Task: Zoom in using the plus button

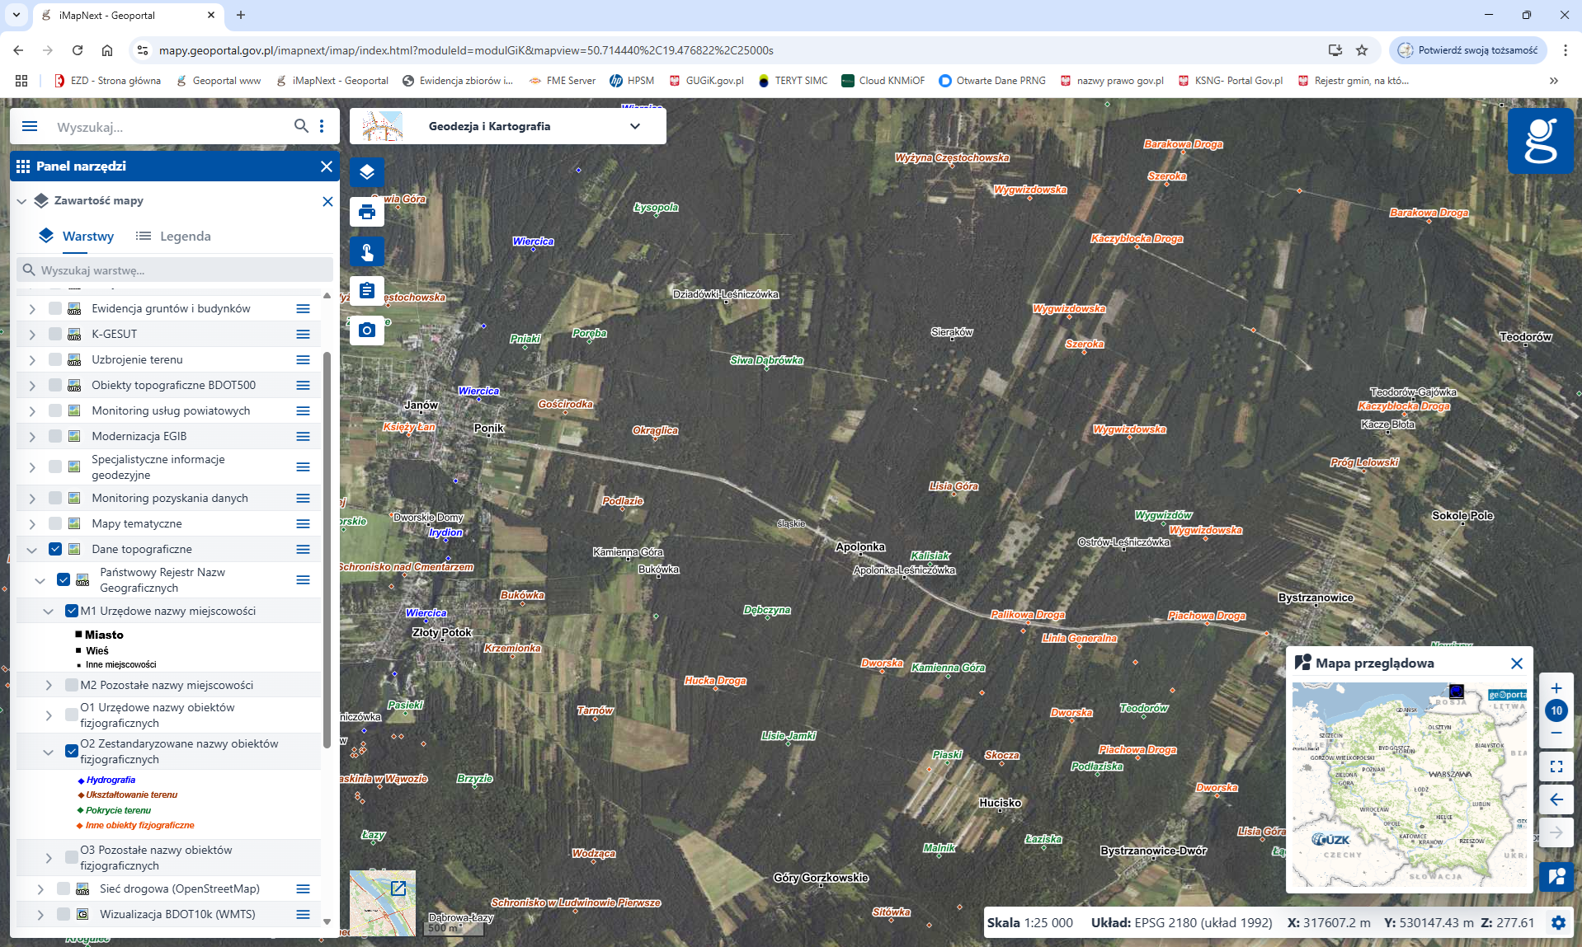Action: (1556, 688)
